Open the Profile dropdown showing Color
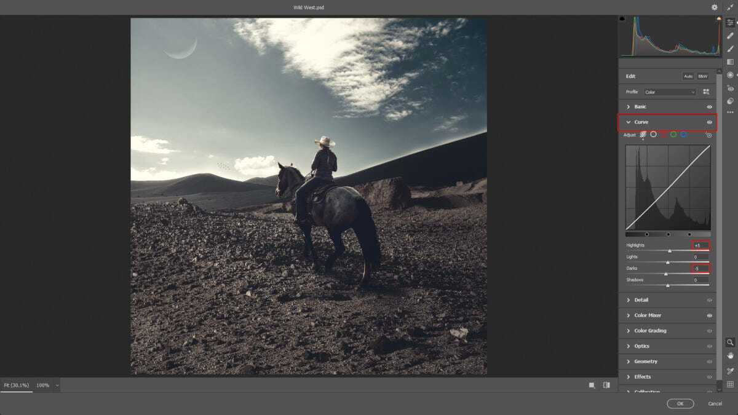Image resolution: width=738 pixels, height=415 pixels. point(669,92)
